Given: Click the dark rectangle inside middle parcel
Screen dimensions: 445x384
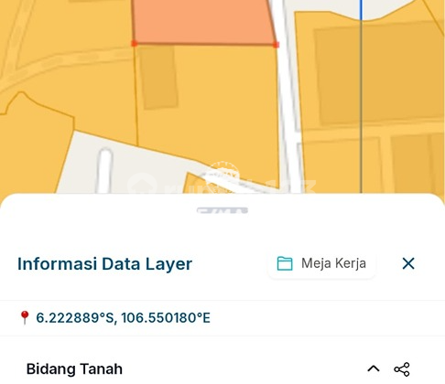Looking at the screenshot, I should tap(158, 78).
